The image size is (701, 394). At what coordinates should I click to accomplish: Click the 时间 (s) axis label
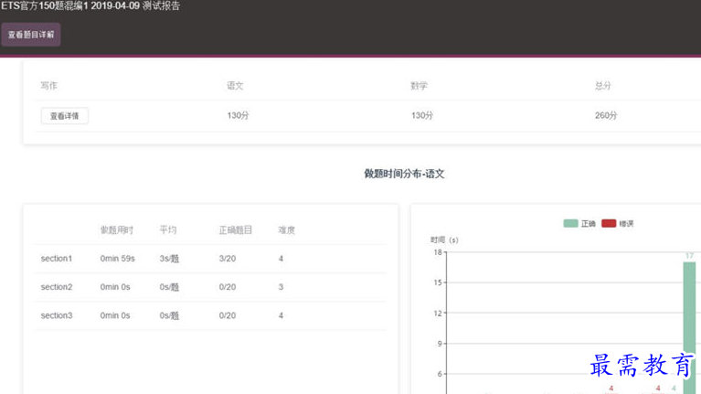444,240
